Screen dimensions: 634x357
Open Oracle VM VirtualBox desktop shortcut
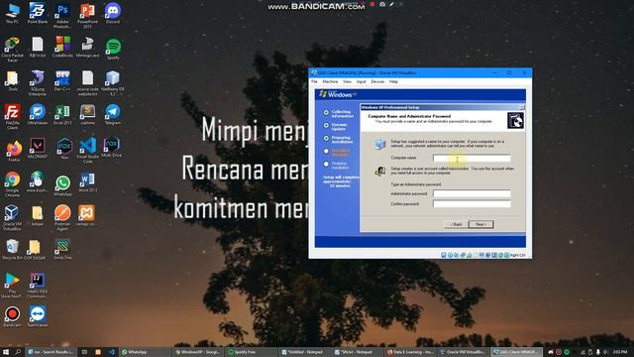12,218
